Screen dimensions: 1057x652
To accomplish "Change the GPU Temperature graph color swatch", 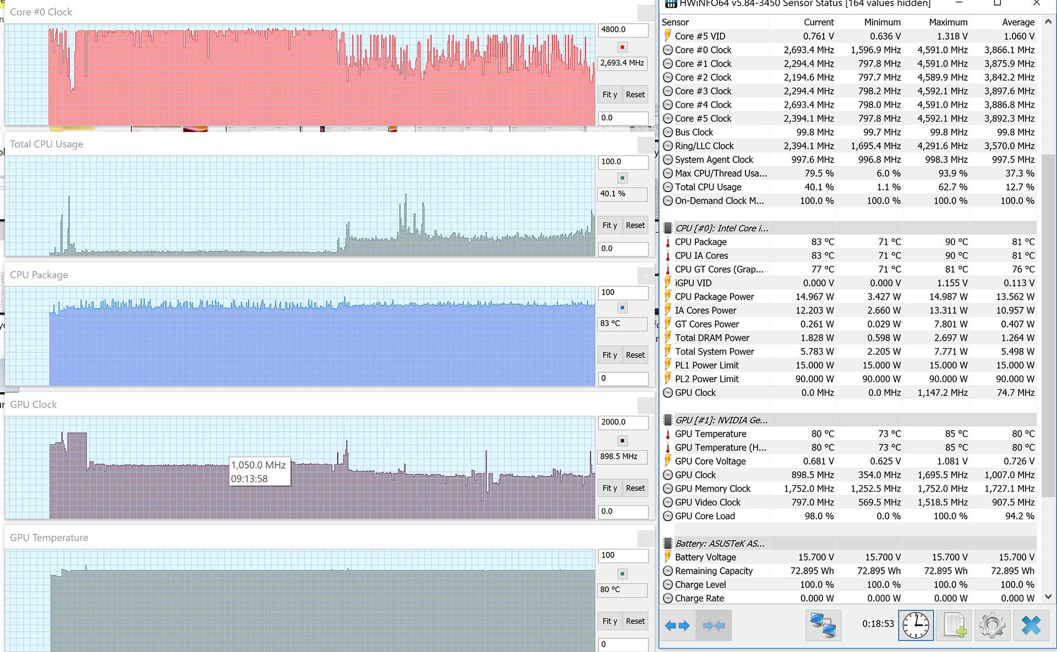I will tap(622, 574).
